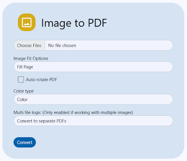Click the yellow image icon

coord(27,22)
